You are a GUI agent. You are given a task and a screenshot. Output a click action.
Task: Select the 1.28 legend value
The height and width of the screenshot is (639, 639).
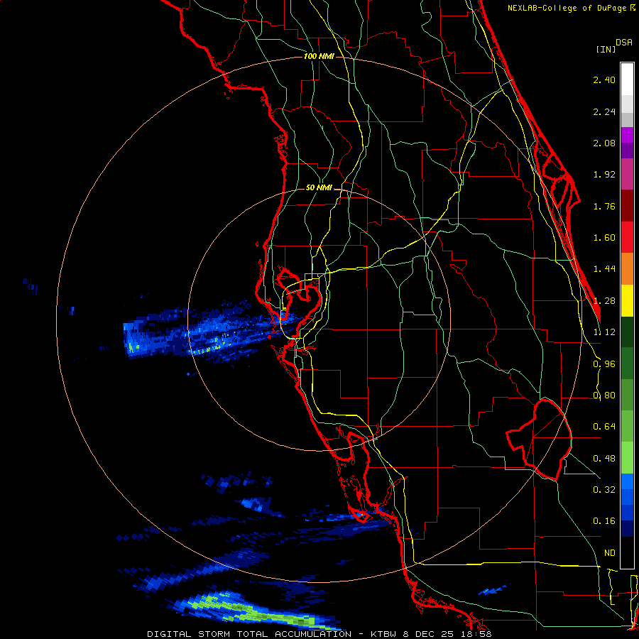[604, 301]
